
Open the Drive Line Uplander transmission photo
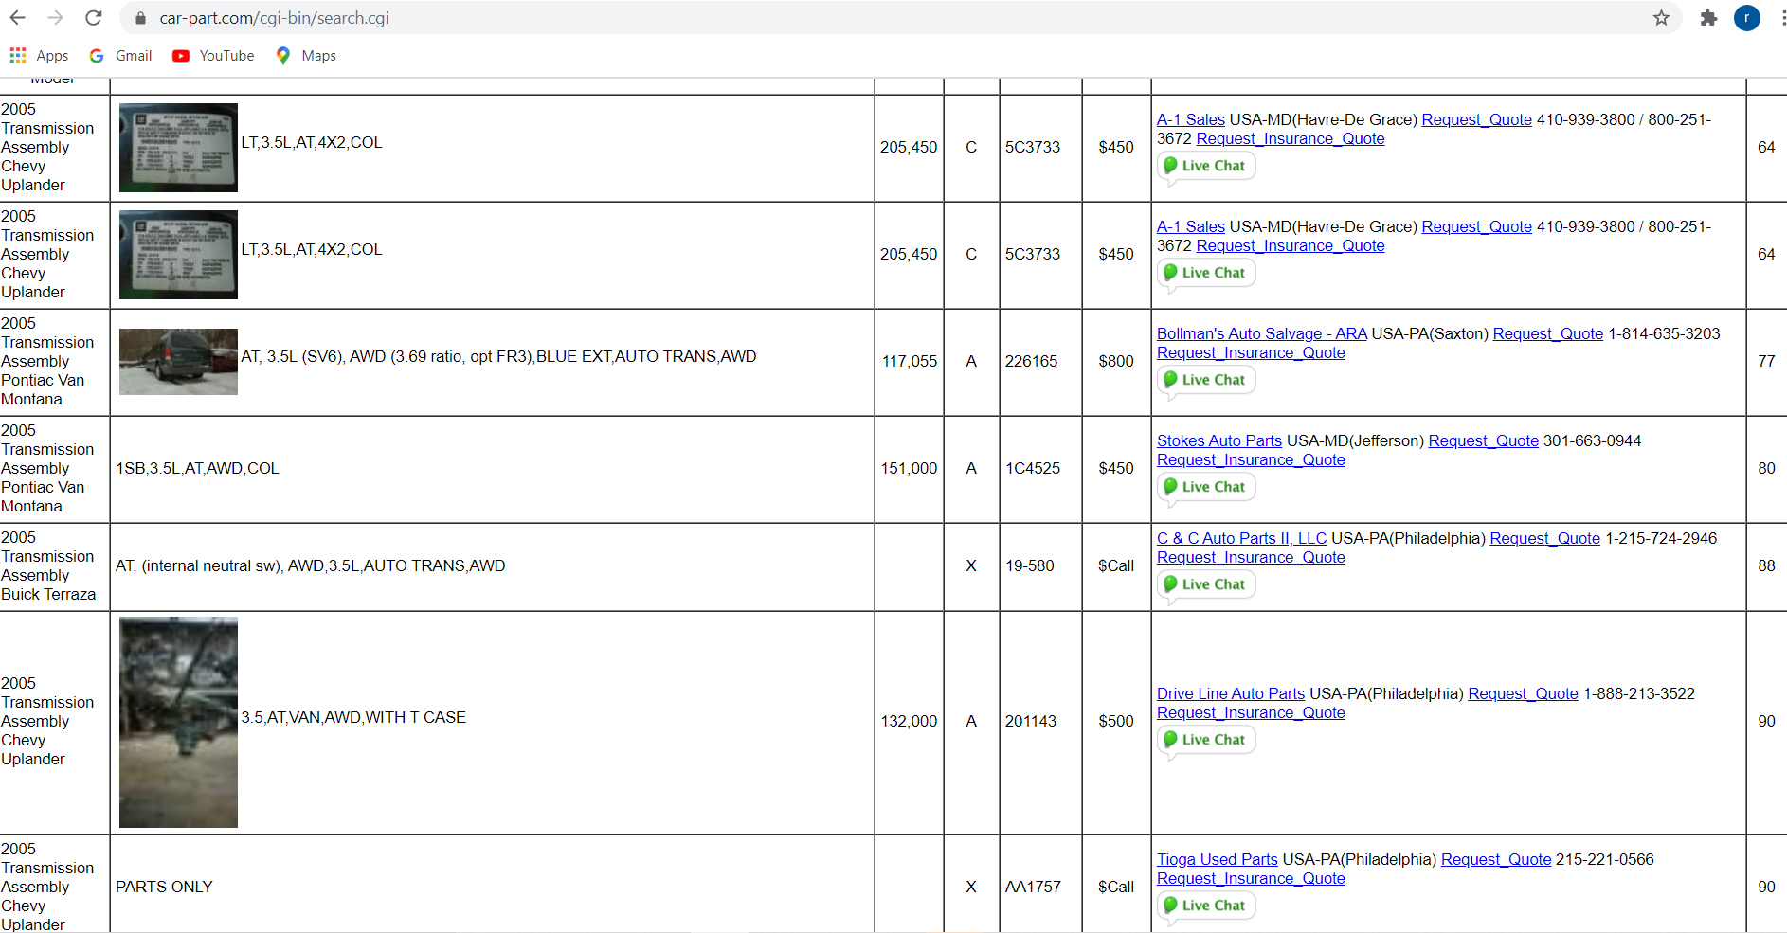point(178,723)
